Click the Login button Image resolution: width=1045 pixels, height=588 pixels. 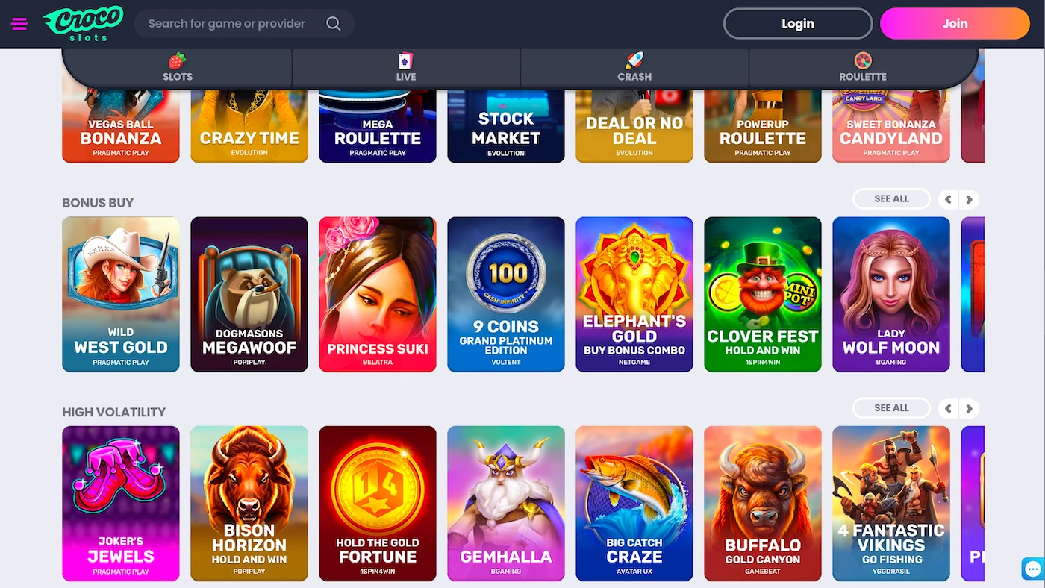tap(798, 23)
